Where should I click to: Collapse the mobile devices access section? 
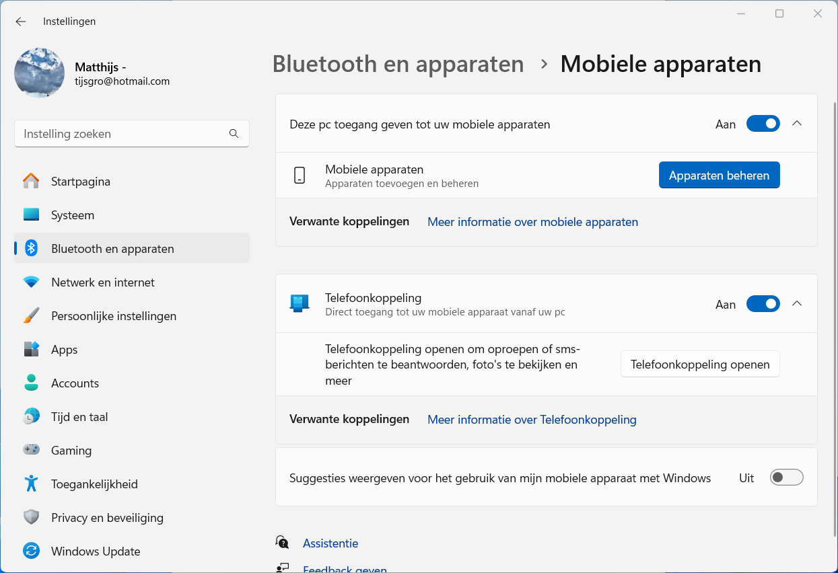(797, 124)
